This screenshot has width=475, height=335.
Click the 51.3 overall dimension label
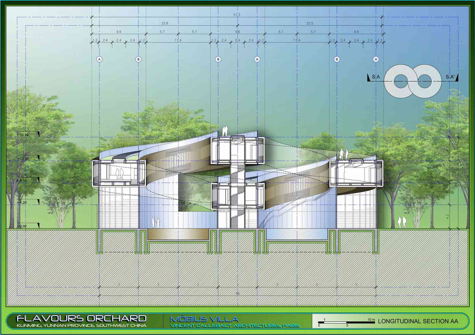237,15
